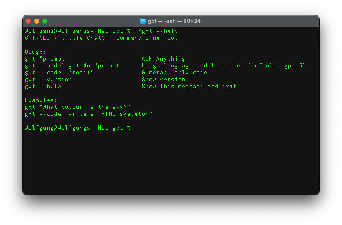Click the 'gpt "prompt"' usage line
342x225 pixels.
click(46, 59)
